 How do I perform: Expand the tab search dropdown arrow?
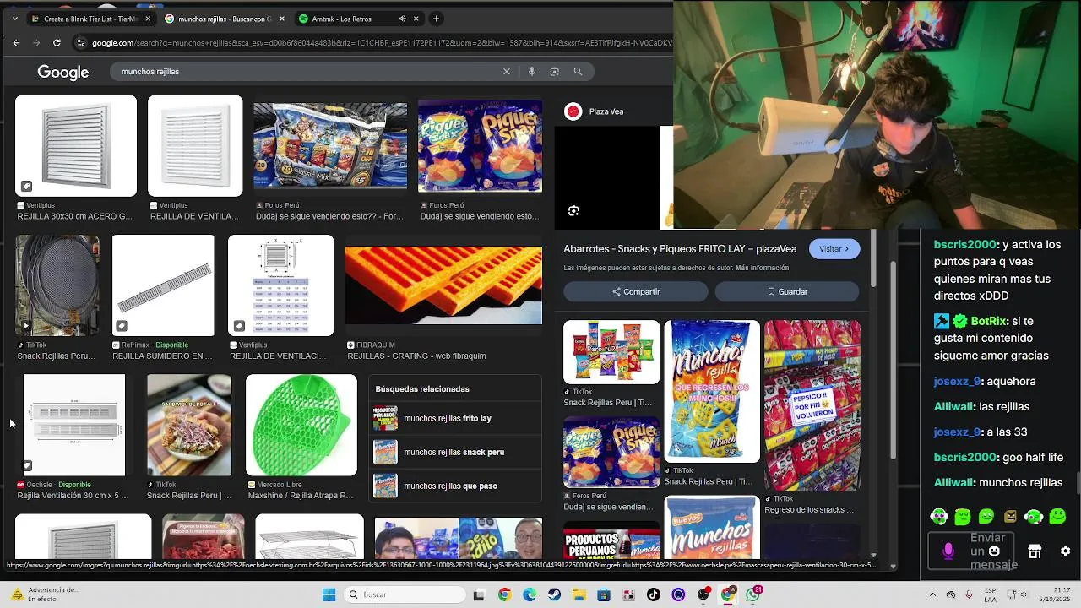point(14,19)
